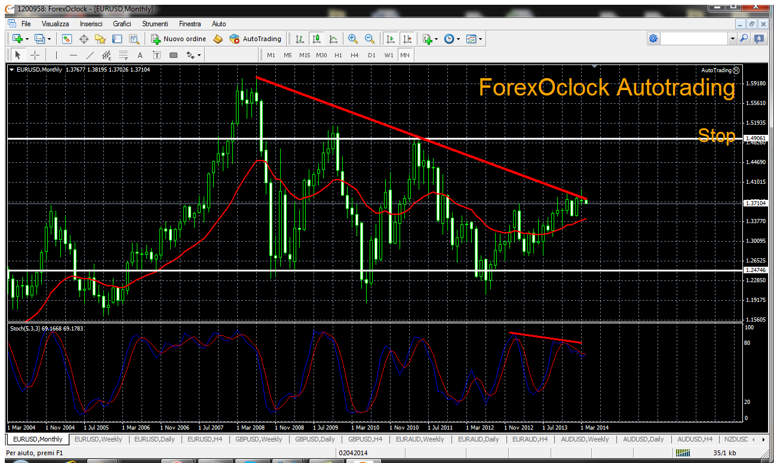774x463 pixels.
Task: Expand the Periods dropdown arrow
Action: pyautogui.click(x=459, y=39)
